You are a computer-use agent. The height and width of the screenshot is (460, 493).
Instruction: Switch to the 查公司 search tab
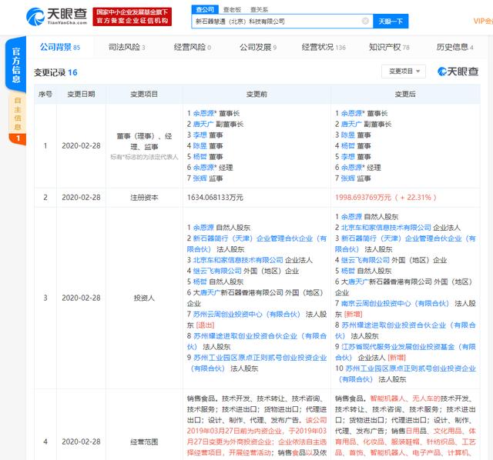pos(205,10)
